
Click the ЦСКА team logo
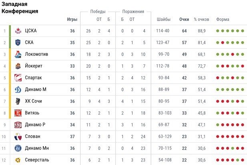pyautogui.click(x=18, y=31)
